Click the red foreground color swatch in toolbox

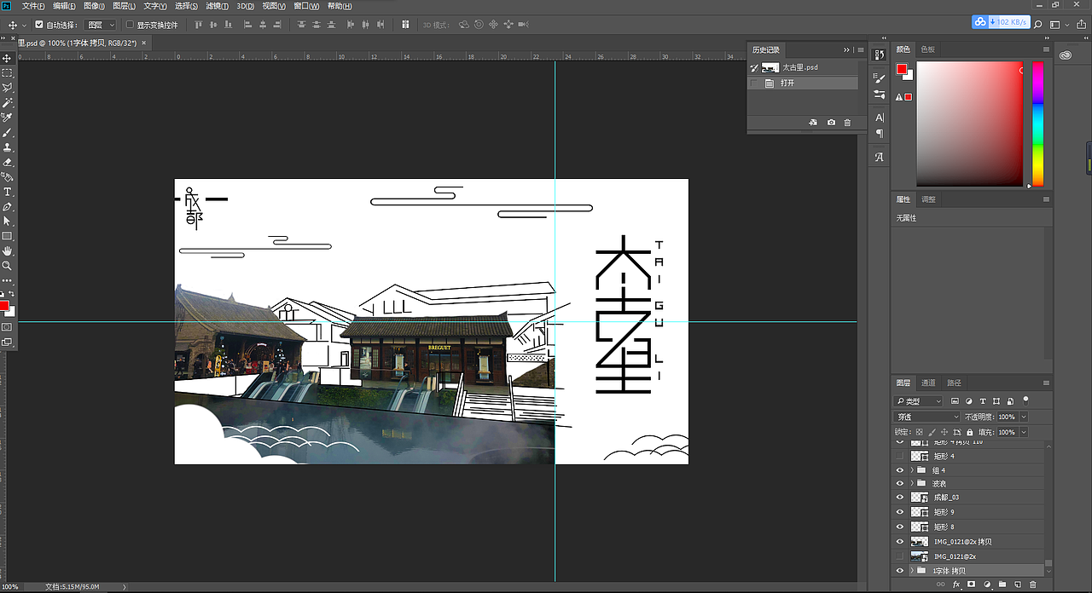4,305
